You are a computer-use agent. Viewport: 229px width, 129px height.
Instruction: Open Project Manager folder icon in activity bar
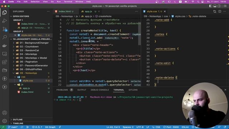pos(5,70)
